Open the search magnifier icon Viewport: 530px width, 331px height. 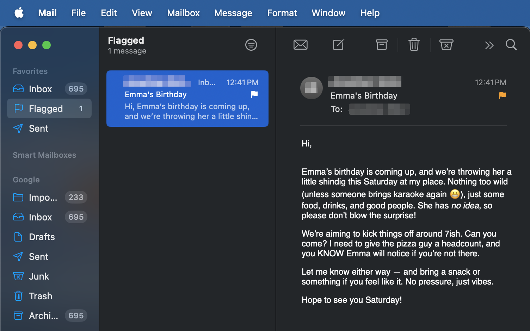coord(511,45)
